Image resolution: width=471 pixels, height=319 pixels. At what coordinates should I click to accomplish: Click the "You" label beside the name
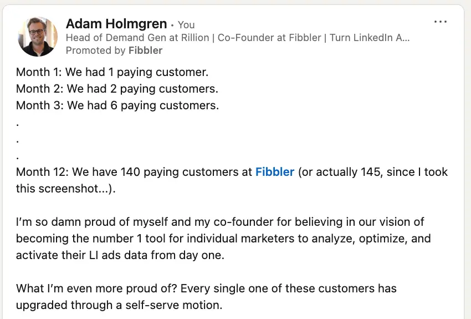coord(186,25)
